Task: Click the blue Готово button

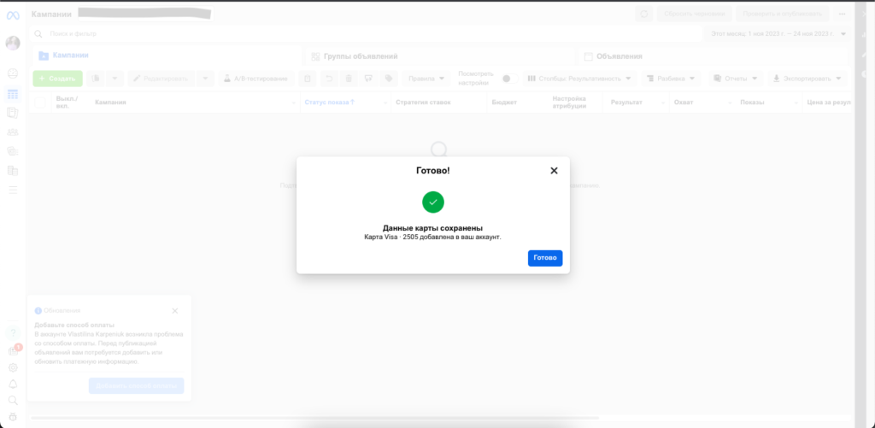Action: (544, 258)
